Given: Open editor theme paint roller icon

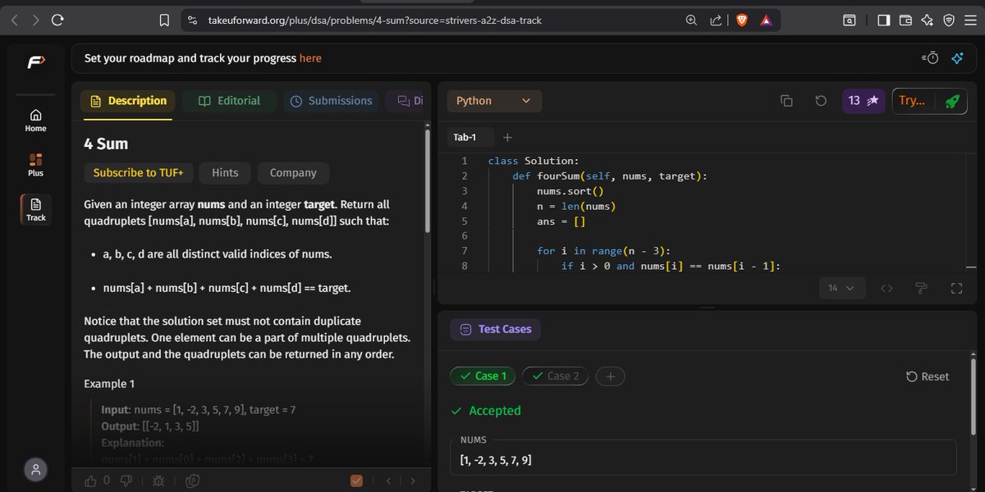Looking at the screenshot, I should 921,288.
